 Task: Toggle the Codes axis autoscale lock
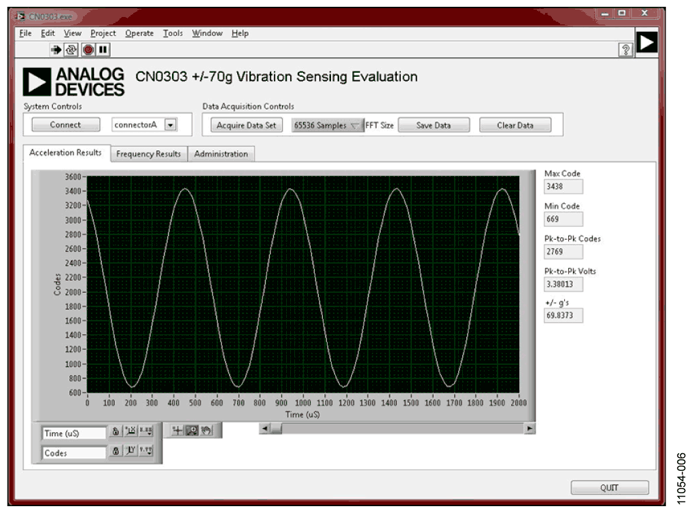pyautogui.click(x=116, y=451)
